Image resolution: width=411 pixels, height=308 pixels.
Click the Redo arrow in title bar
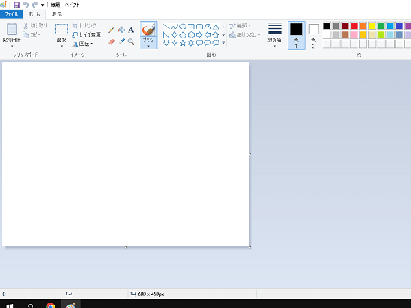pyautogui.click(x=35, y=5)
